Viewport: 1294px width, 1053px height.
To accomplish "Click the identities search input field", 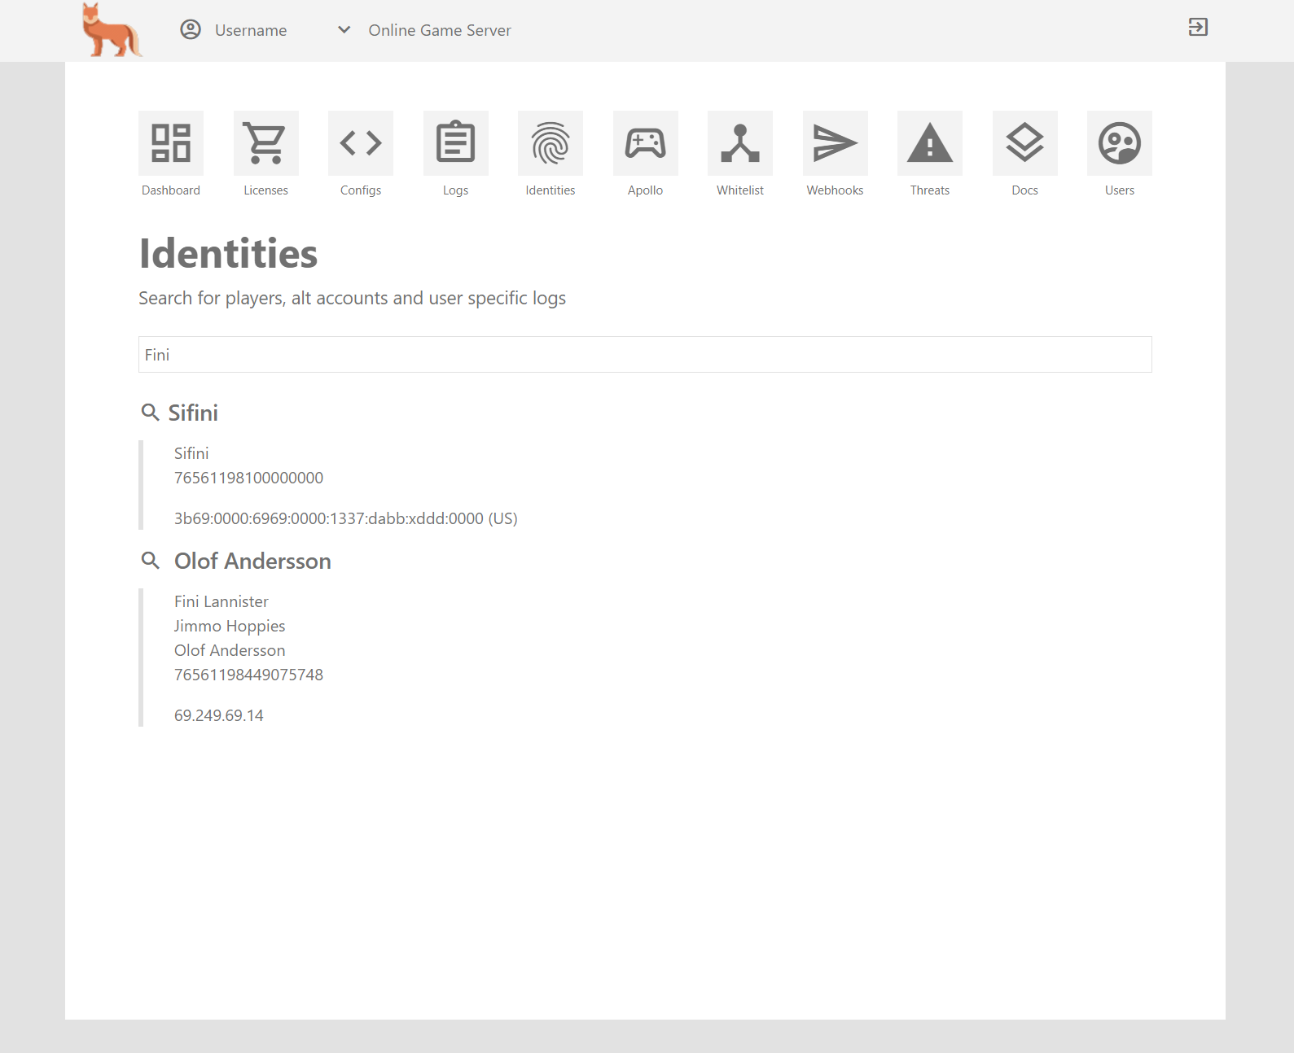I will 645,355.
